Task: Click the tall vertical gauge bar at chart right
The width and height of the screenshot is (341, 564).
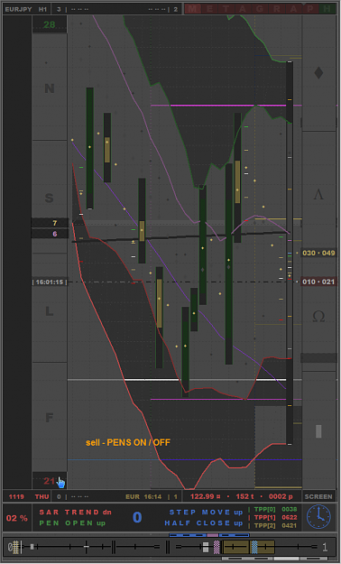Action: click(x=290, y=254)
